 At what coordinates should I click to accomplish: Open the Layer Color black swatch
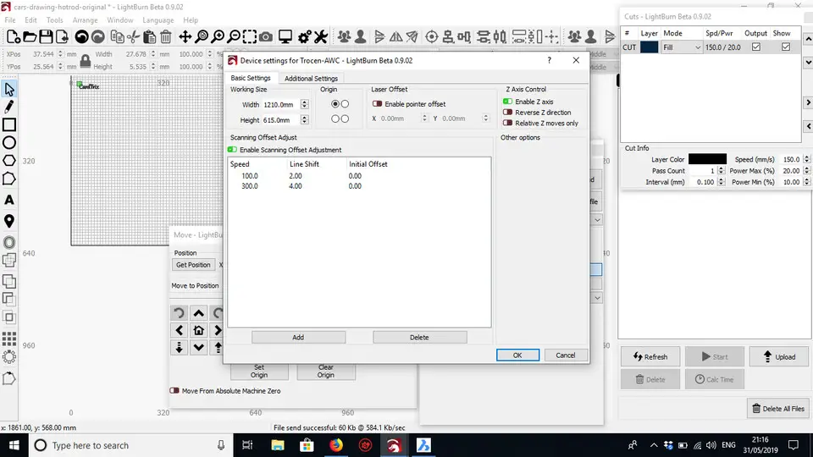point(707,159)
